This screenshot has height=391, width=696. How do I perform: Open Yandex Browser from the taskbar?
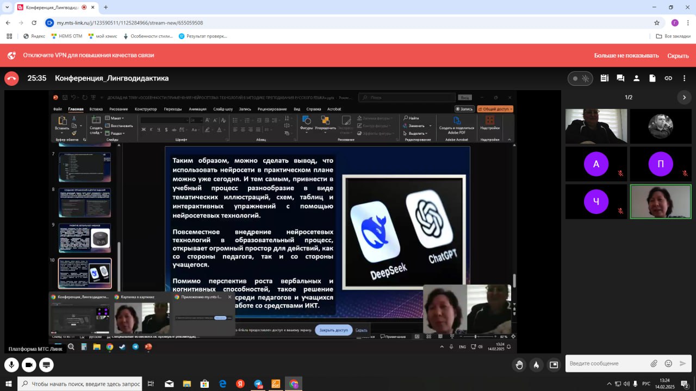240,384
